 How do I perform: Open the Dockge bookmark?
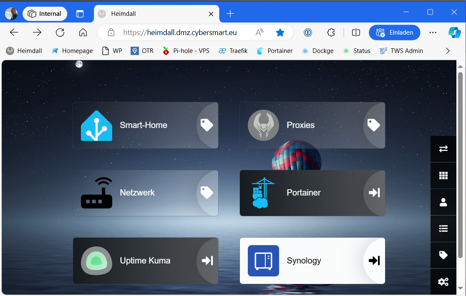coord(318,51)
